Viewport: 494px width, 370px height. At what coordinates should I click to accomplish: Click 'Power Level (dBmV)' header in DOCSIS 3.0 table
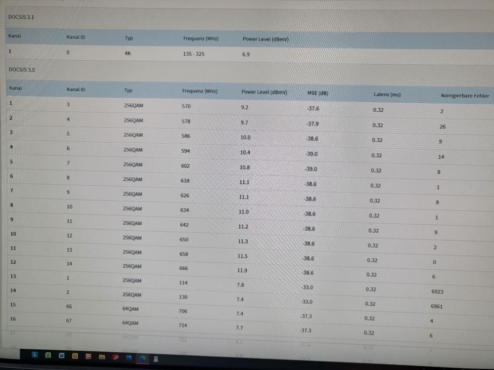(265, 92)
